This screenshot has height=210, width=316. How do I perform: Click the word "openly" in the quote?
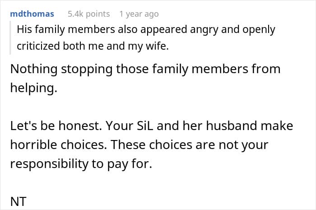259,30
